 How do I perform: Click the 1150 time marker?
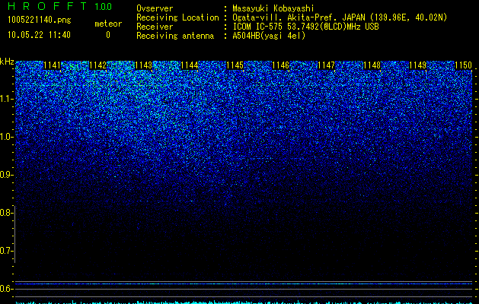click(x=464, y=65)
